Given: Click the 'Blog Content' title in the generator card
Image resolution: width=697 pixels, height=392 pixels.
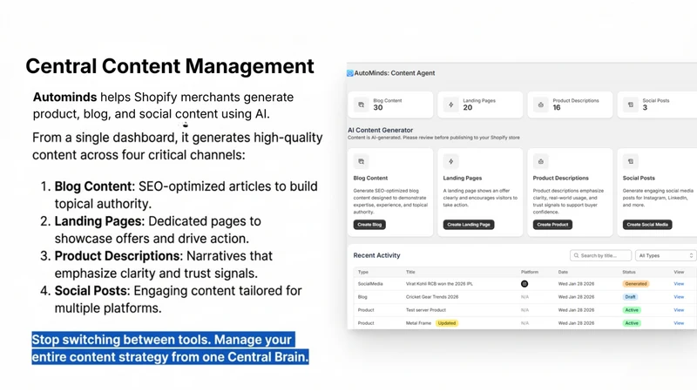Looking at the screenshot, I should pyautogui.click(x=370, y=179).
